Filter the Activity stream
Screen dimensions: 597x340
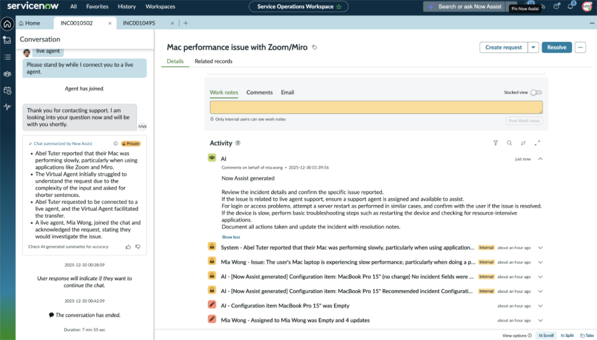(x=496, y=143)
